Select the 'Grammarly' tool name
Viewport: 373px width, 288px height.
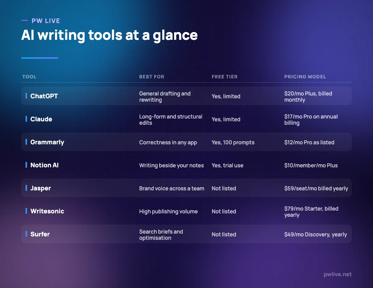(47, 142)
